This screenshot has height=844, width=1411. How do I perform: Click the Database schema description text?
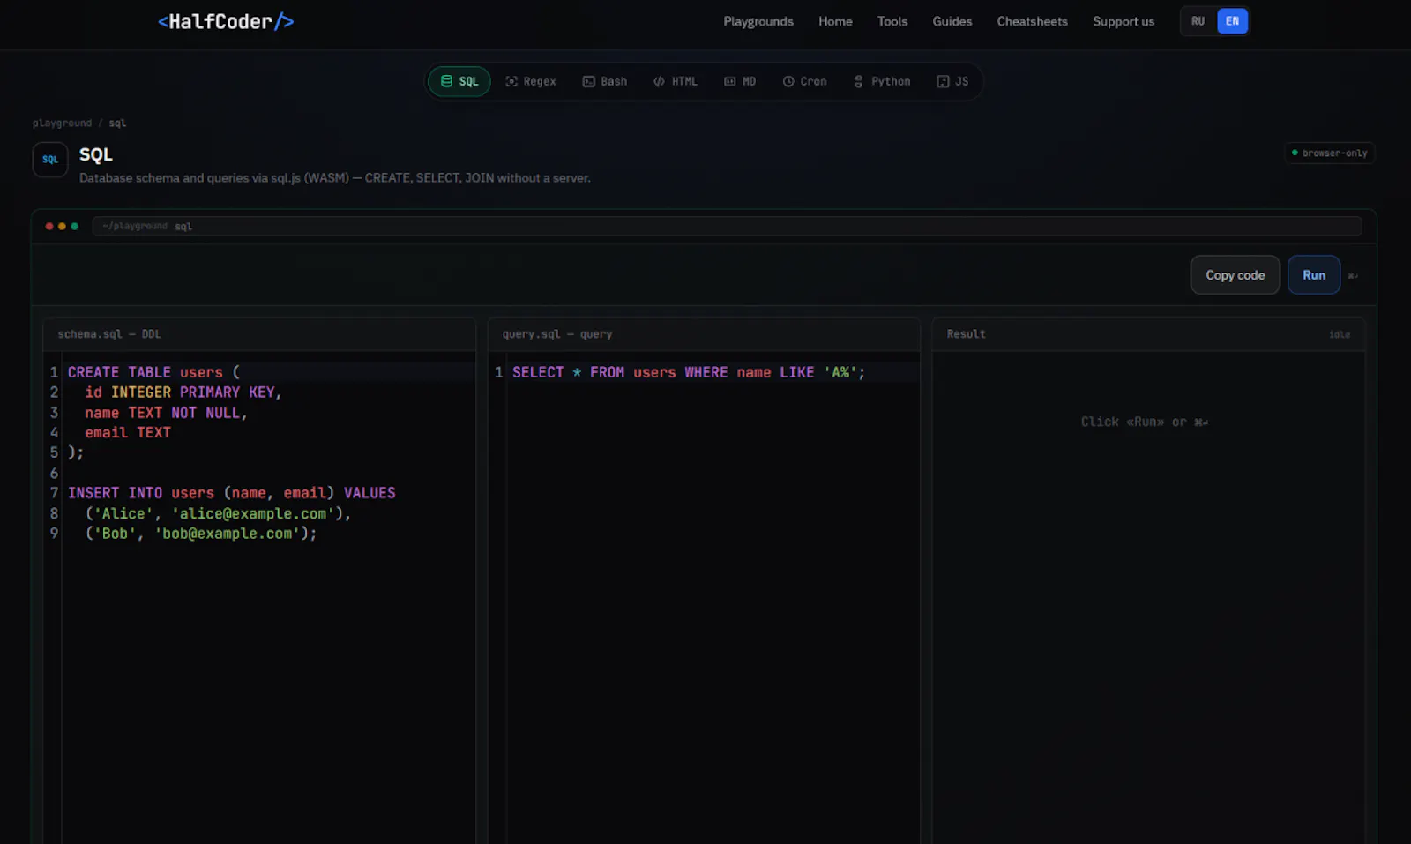(x=335, y=178)
